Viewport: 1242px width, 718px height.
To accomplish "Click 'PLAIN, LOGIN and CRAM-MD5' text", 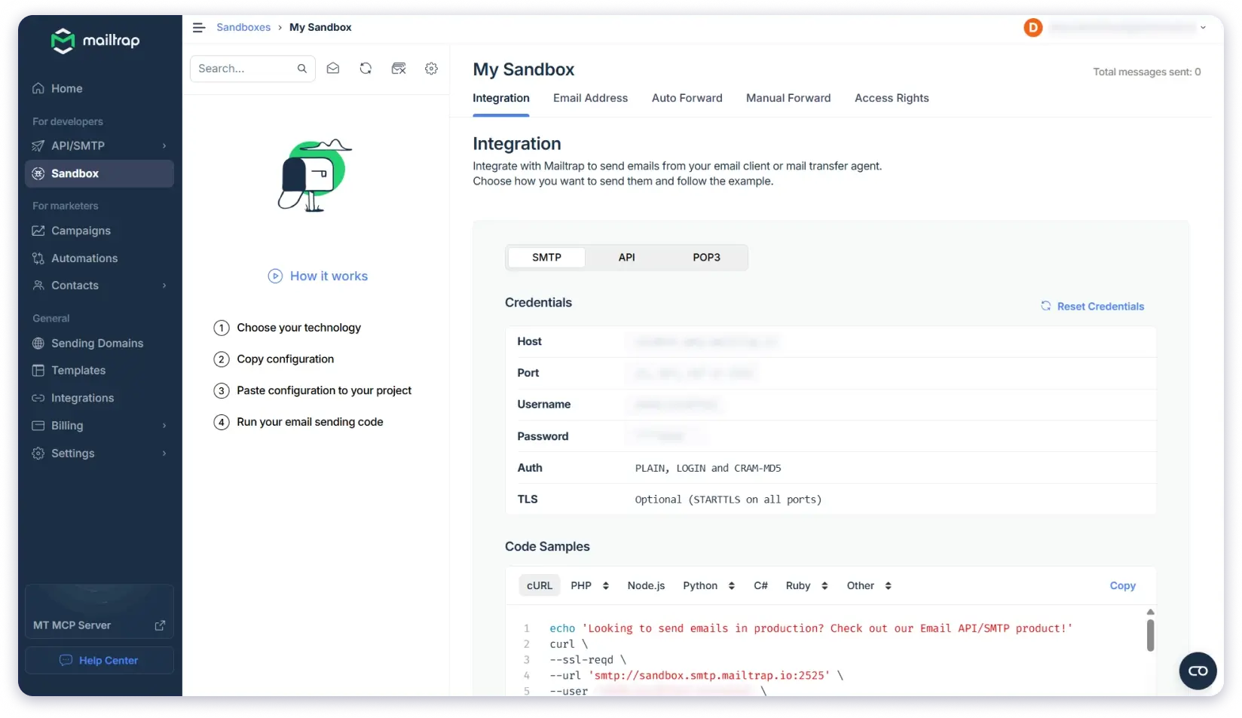I will coord(708,469).
